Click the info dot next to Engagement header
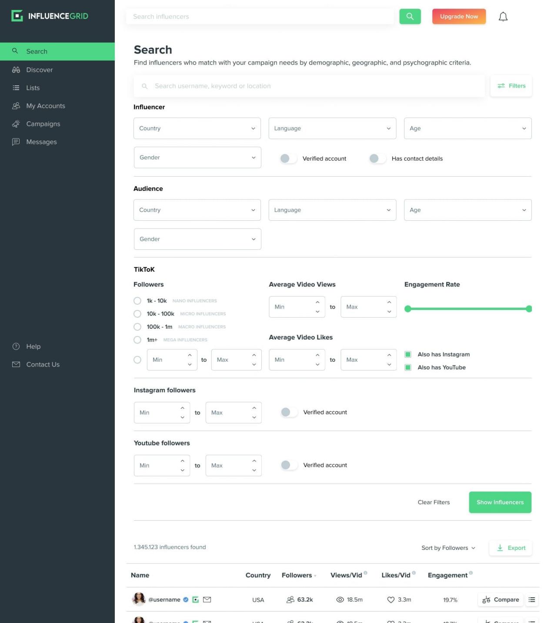Viewport: 551px width, 623px height. 471,573
